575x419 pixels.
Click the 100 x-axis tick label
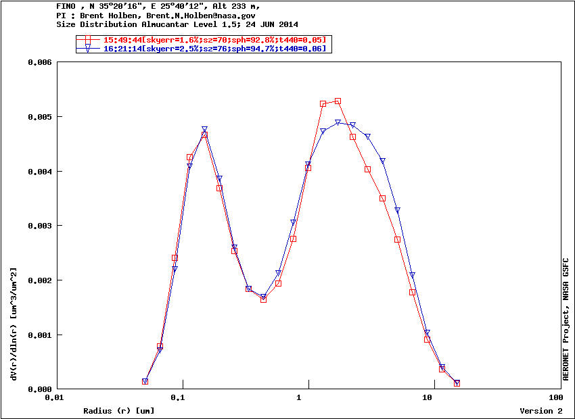(x=555, y=399)
